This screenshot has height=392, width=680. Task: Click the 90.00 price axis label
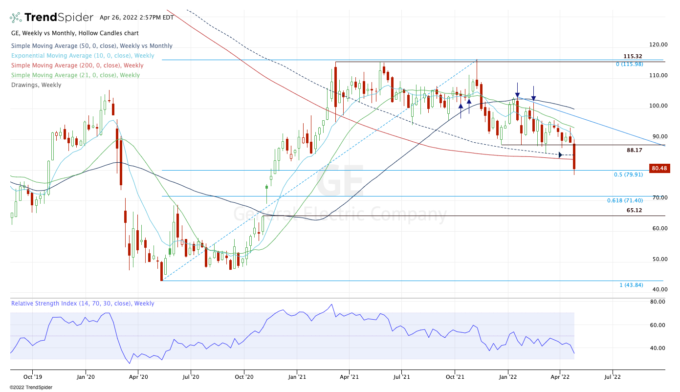(x=659, y=137)
